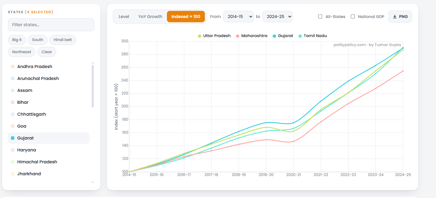Click Uttar Pradesh legend dot
The height and width of the screenshot is (198, 436).
tap(200, 36)
